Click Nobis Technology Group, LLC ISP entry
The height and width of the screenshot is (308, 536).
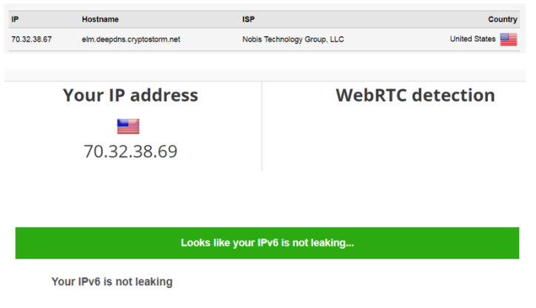coord(293,39)
